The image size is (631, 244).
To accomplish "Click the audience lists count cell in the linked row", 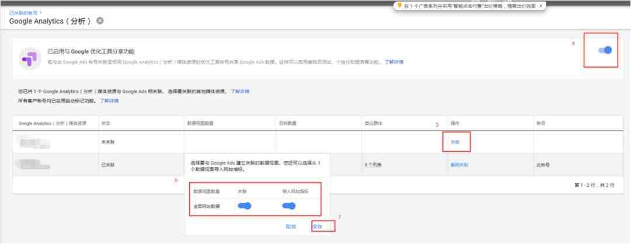I will [x=373, y=165].
